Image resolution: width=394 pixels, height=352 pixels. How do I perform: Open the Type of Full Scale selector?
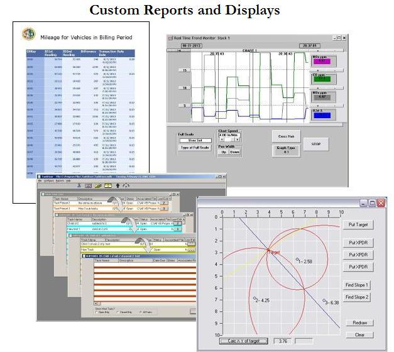click(x=194, y=147)
